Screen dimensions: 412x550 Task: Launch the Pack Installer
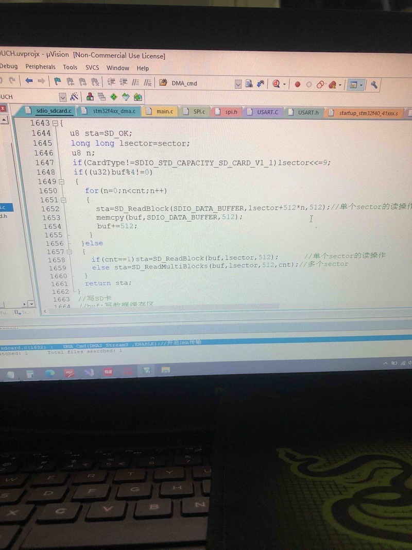[x=138, y=97]
